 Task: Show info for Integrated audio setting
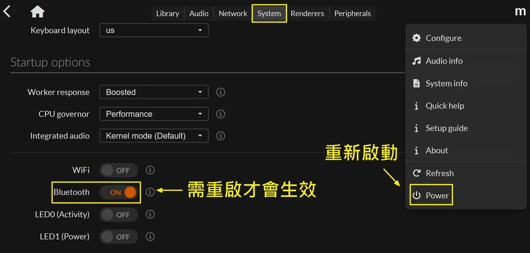[x=221, y=136]
